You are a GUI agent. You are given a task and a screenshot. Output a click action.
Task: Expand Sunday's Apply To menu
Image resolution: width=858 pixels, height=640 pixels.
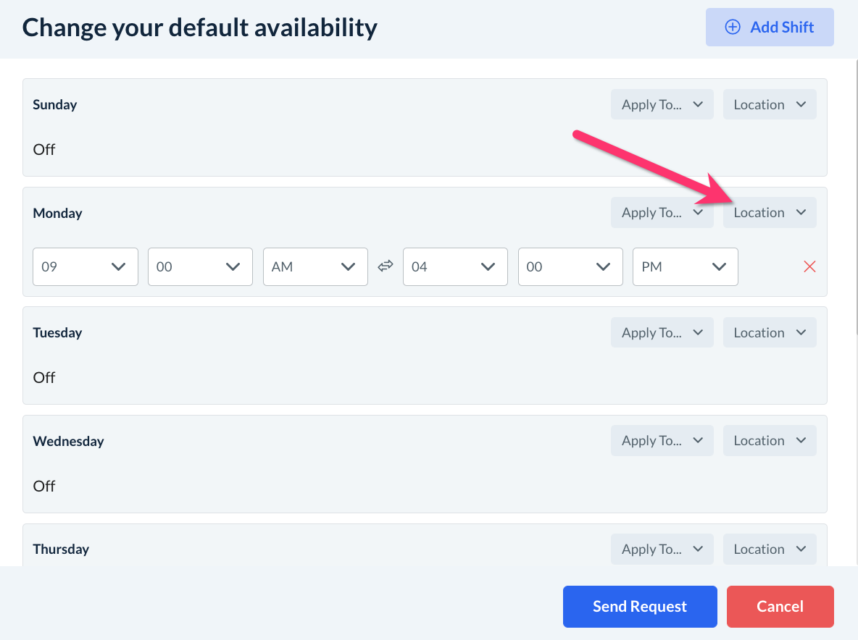[662, 104]
